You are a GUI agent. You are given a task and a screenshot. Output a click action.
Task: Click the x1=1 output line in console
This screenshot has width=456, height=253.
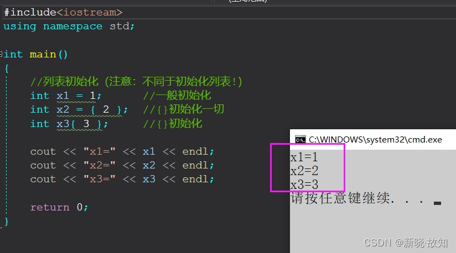[304, 157]
